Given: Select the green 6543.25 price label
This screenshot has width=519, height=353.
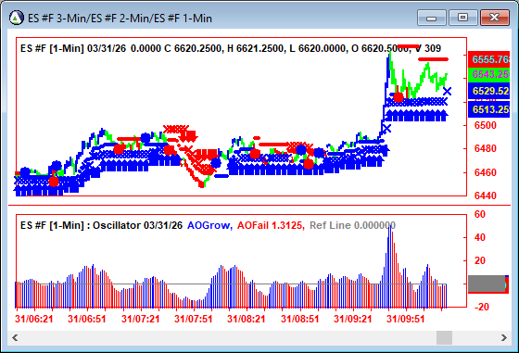Looking at the screenshot, I should (489, 75).
